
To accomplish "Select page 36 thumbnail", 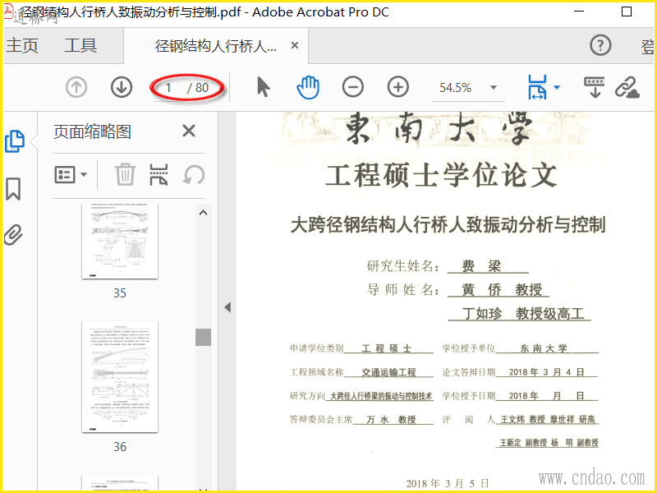I will [x=120, y=377].
